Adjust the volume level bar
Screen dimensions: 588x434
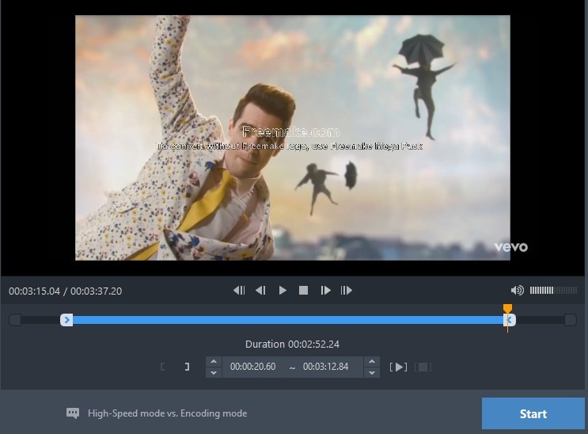pos(553,290)
